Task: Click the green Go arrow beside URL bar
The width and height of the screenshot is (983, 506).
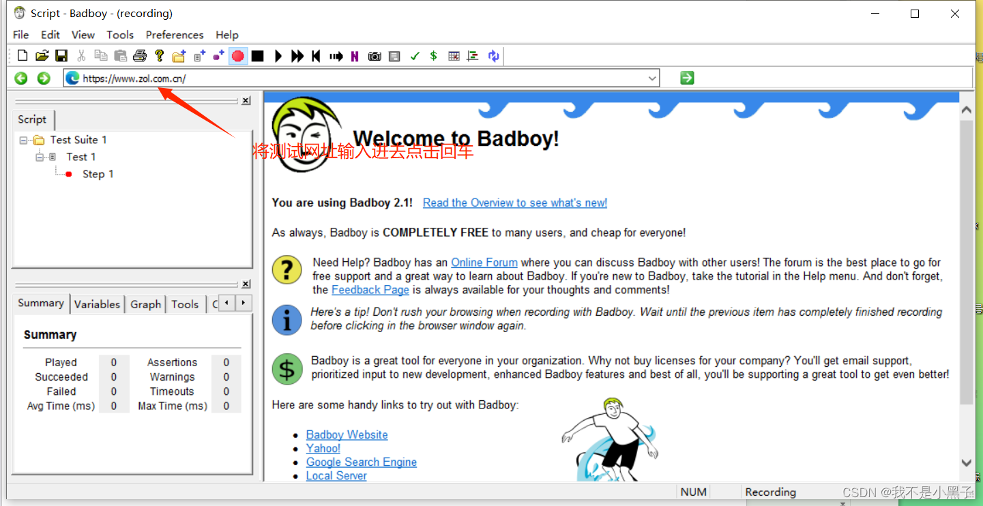Action: 687,78
